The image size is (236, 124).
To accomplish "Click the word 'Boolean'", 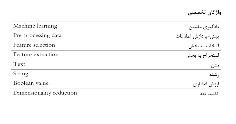I will point(23,83).
